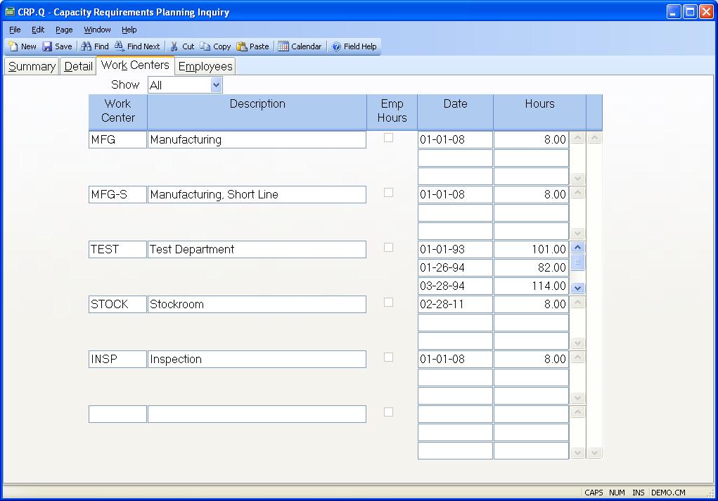Image resolution: width=718 pixels, height=501 pixels.
Task: Click the New toolbar icon
Action: pyautogui.click(x=13, y=46)
